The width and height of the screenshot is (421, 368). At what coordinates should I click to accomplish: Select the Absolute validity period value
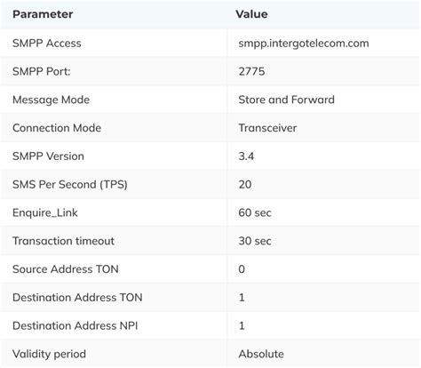click(x=261, y=354)
